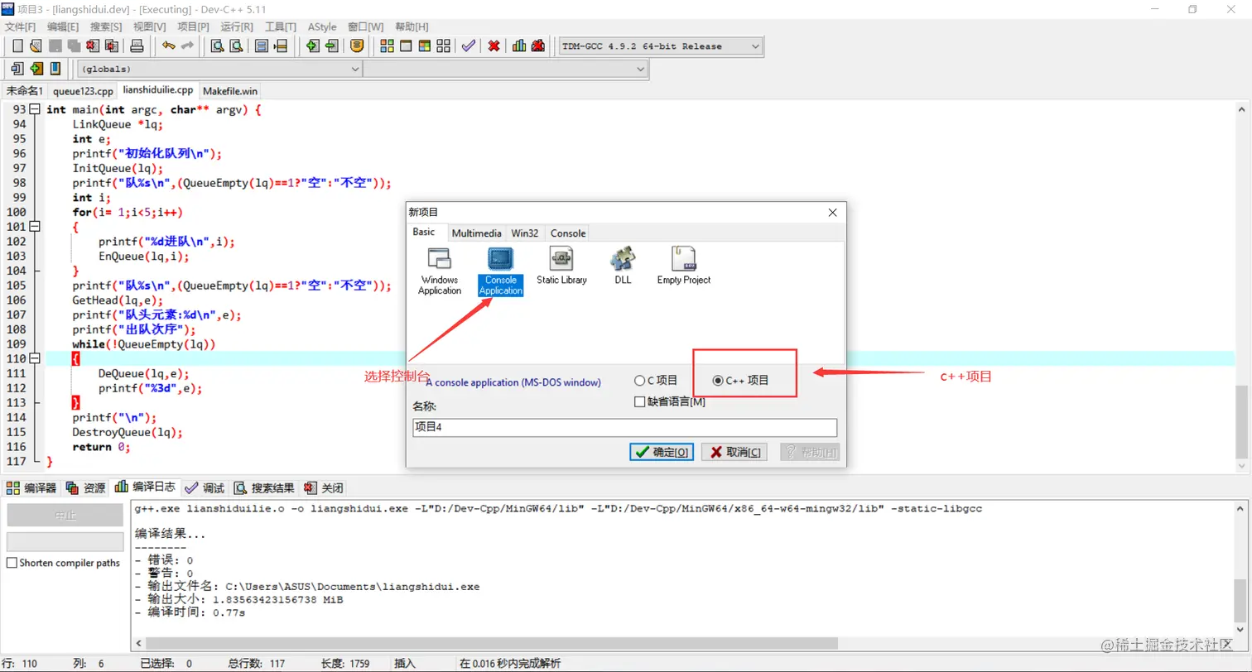Open the Multimedia tab in 新项目 dialog
The height and width of the screenshot is (672, 1252).
tap(477, 233)
